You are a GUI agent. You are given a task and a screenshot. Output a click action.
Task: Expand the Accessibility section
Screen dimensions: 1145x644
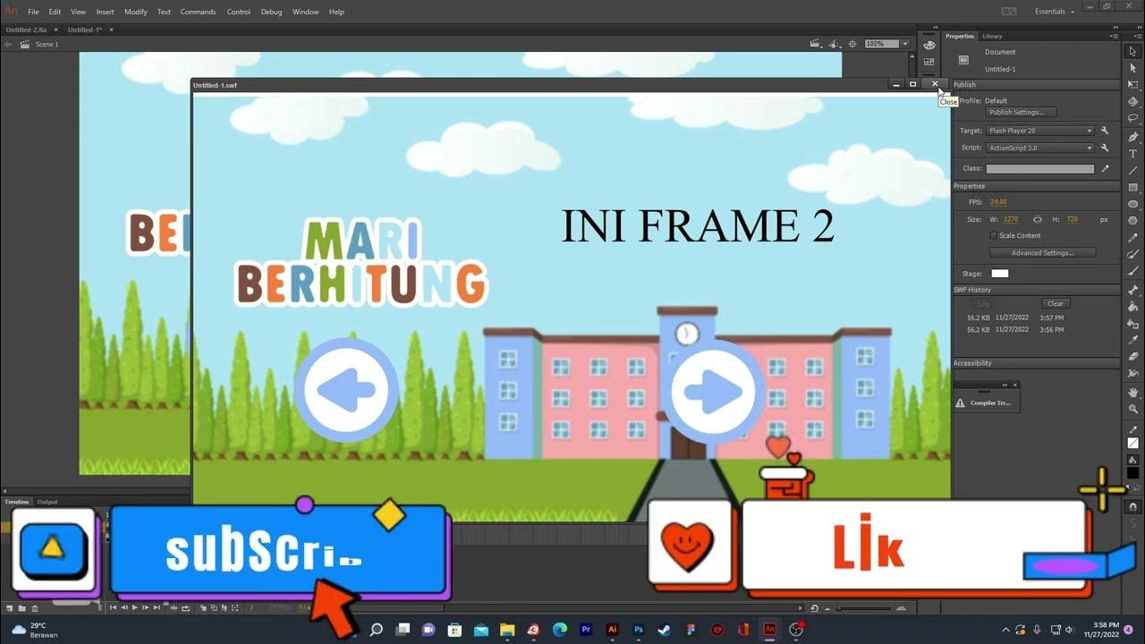(1035, 363)
